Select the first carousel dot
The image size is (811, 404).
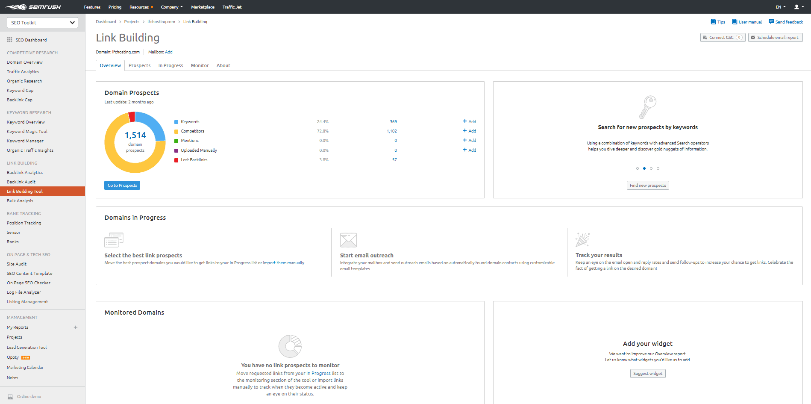point(638,168)
